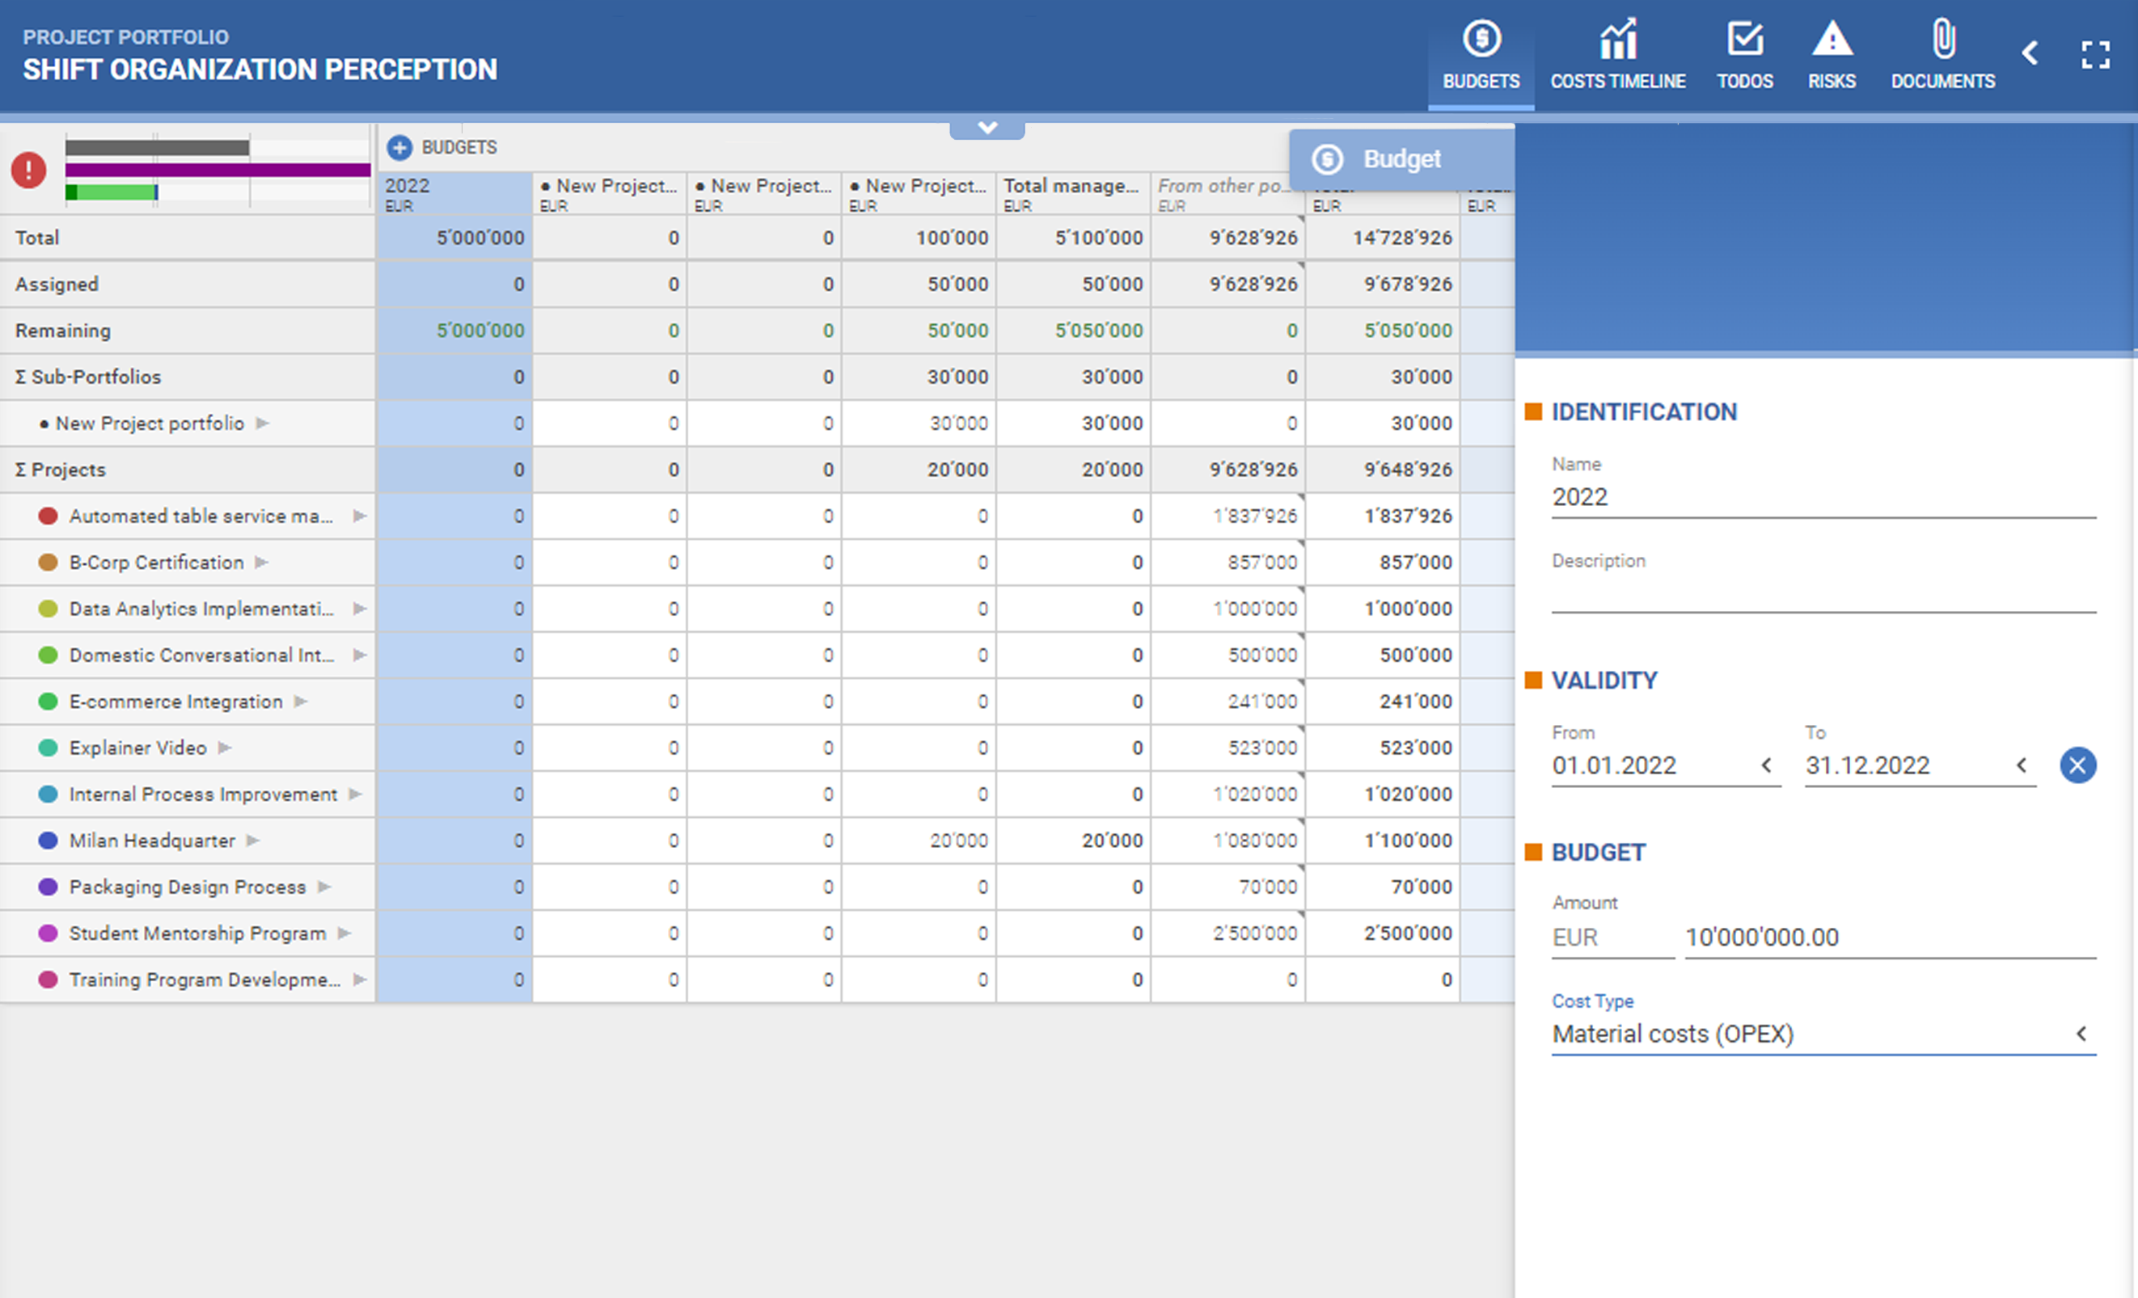The image size is (2138, 1298).
Task: Open the Budgets tab
Action: [1481, 56]
